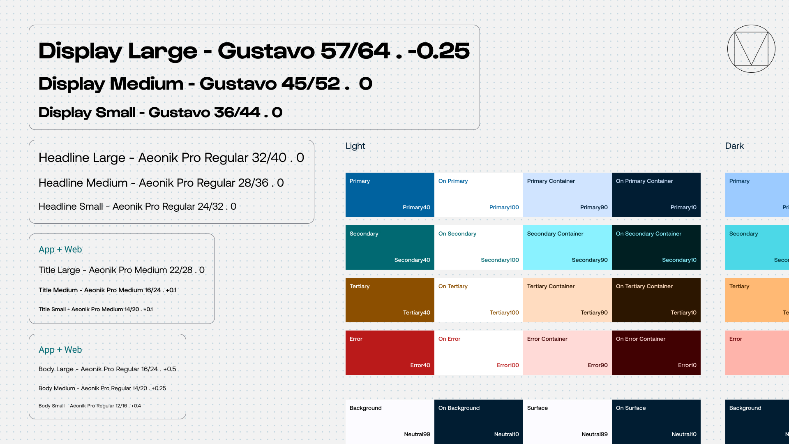Select the On Background Neutral10 swatch

pos(478,421)
